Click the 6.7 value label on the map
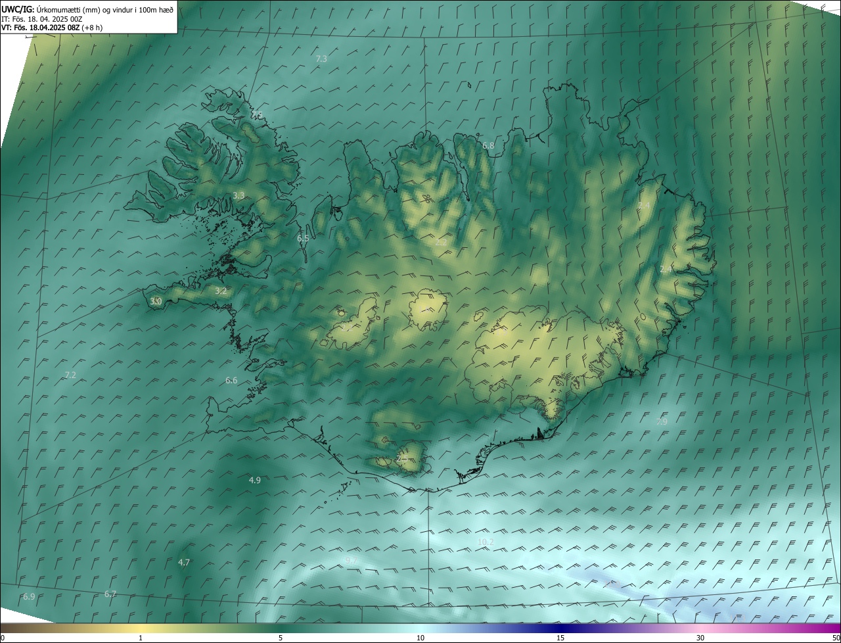Screen dimensions: 841x643 (x=110, y=594)
